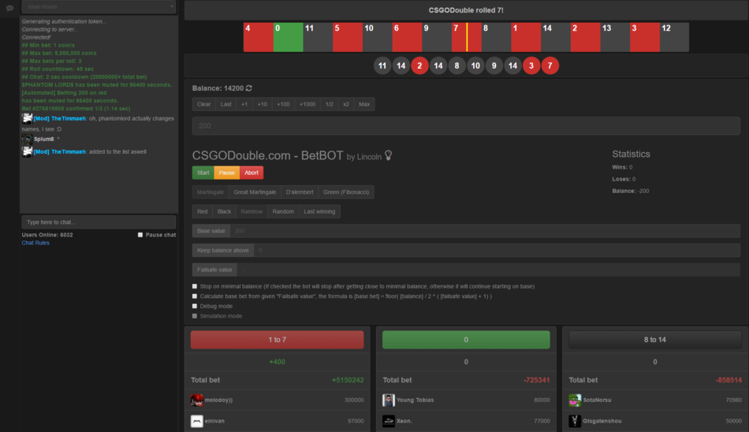Click the red 3 history ball
The width and height of the screenshot is (749, 432).
click(531, 65)
